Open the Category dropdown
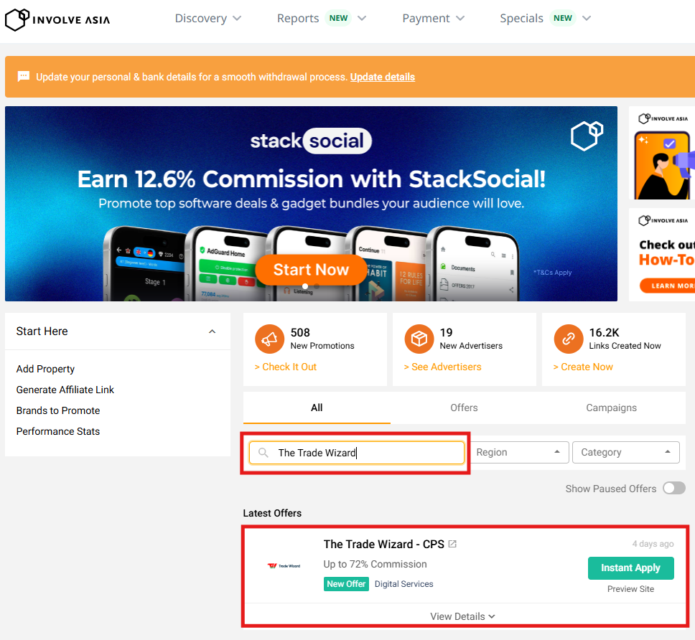The width and height of the screenshot is (695, 640). [x=625, y=453]
